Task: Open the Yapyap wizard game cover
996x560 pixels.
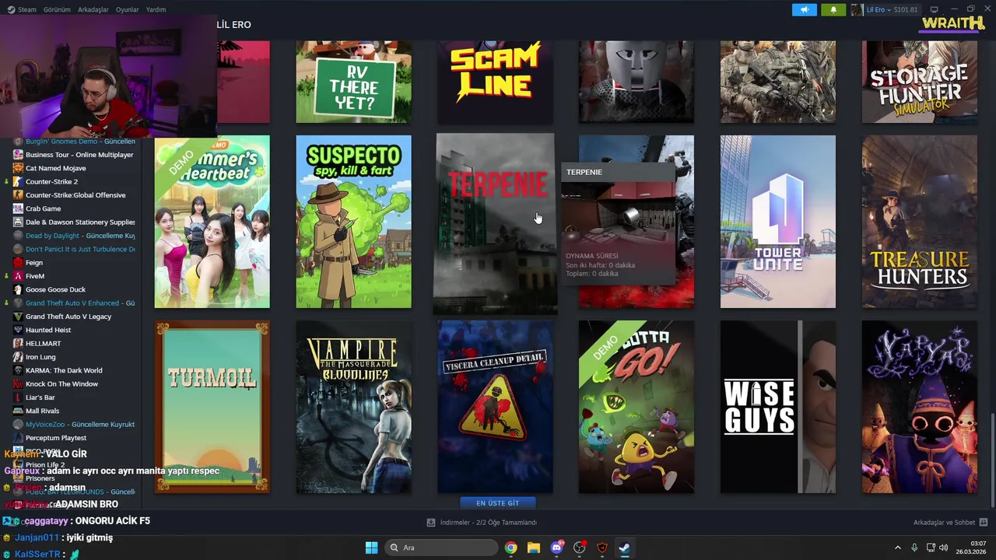Action: coord(919,407)
